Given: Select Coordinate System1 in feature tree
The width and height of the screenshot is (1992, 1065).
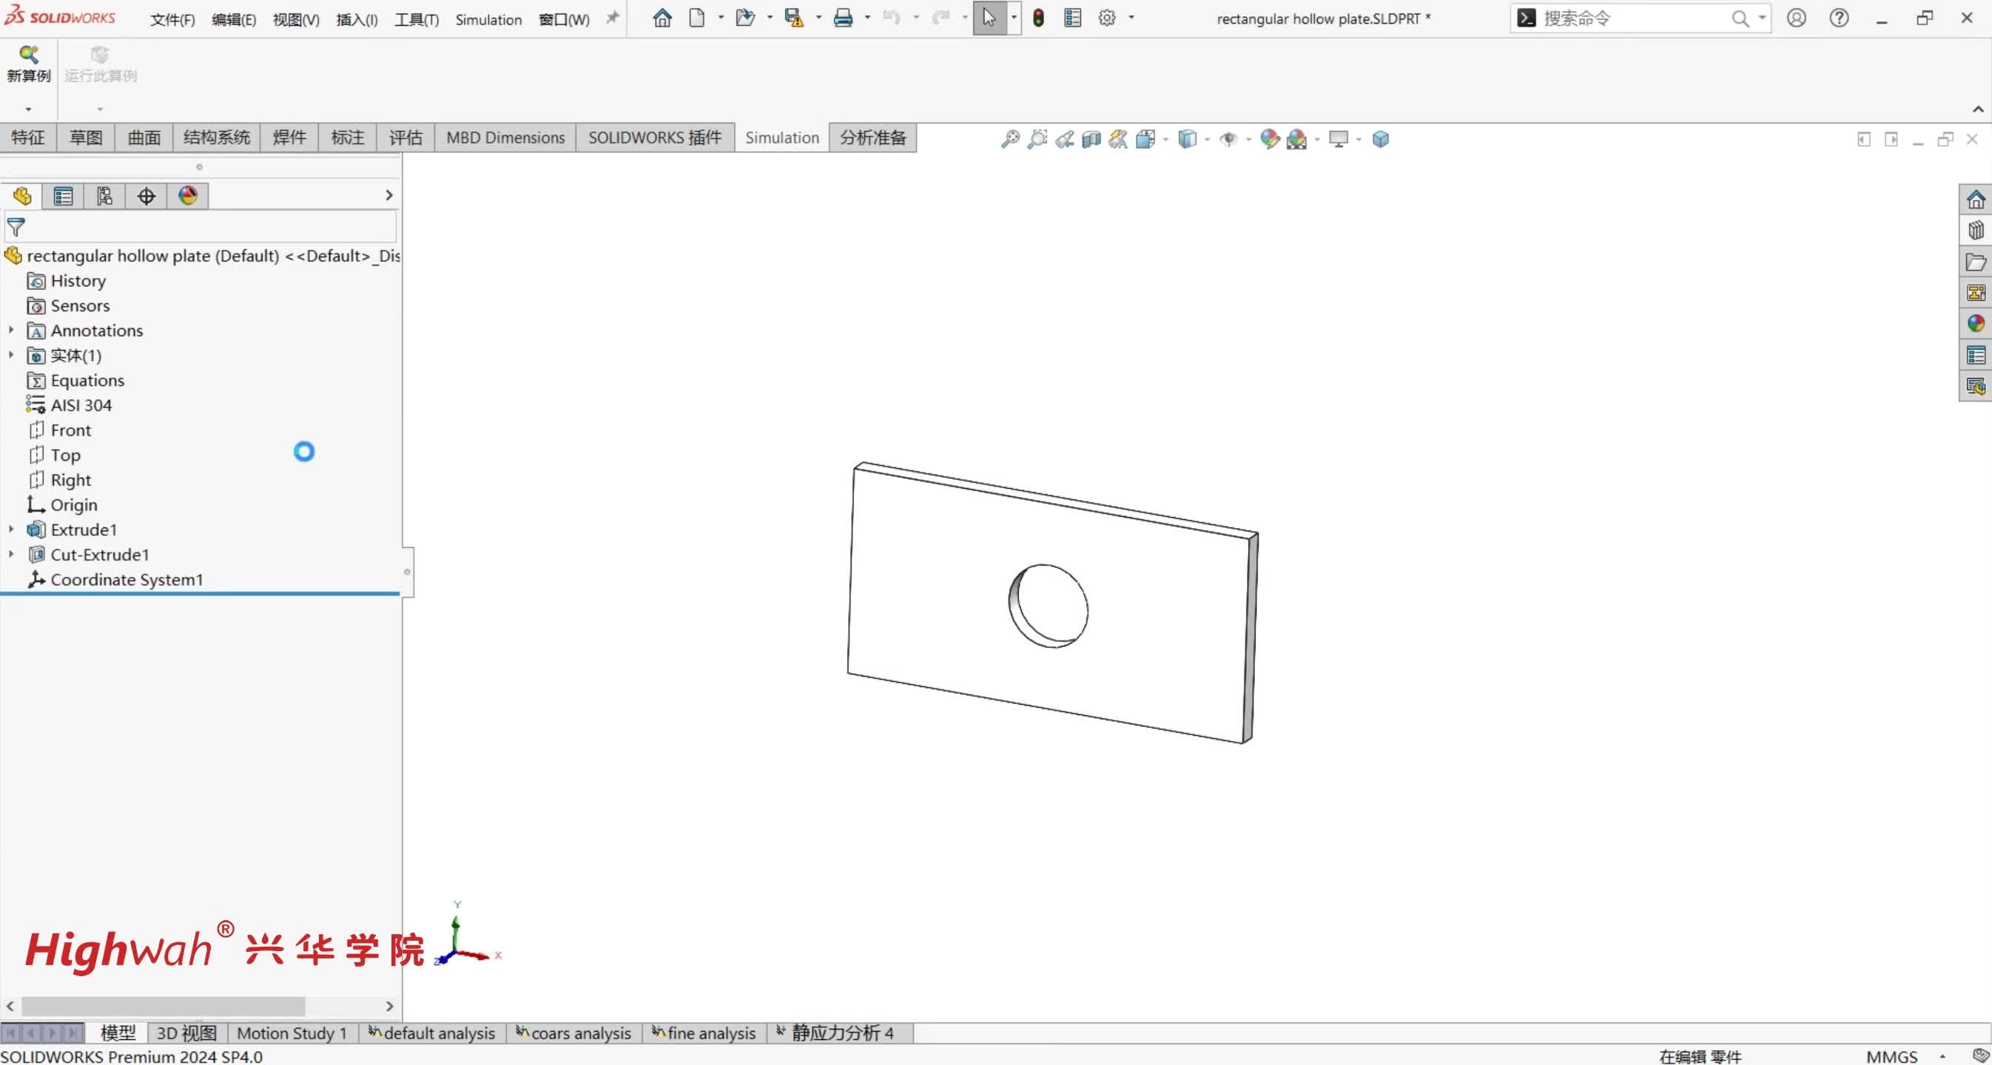Looking at the screenshot, I should click(126, 580).
